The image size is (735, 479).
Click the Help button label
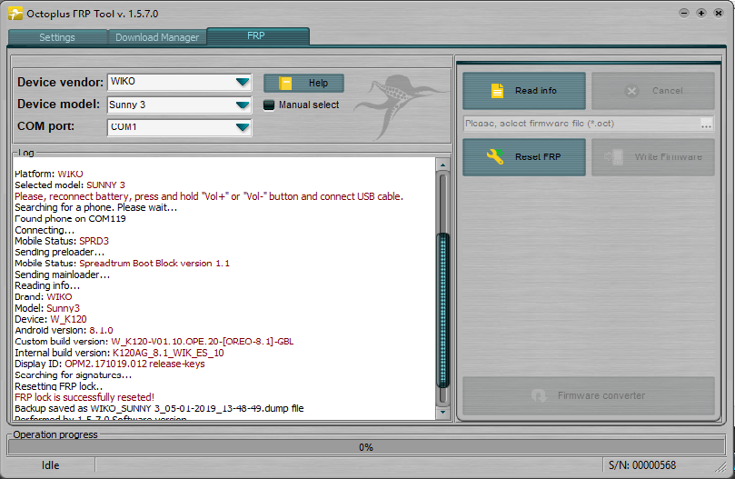(318, 83)
